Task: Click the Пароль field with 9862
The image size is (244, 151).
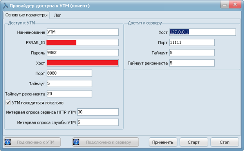Action: (x=83, y=53)
